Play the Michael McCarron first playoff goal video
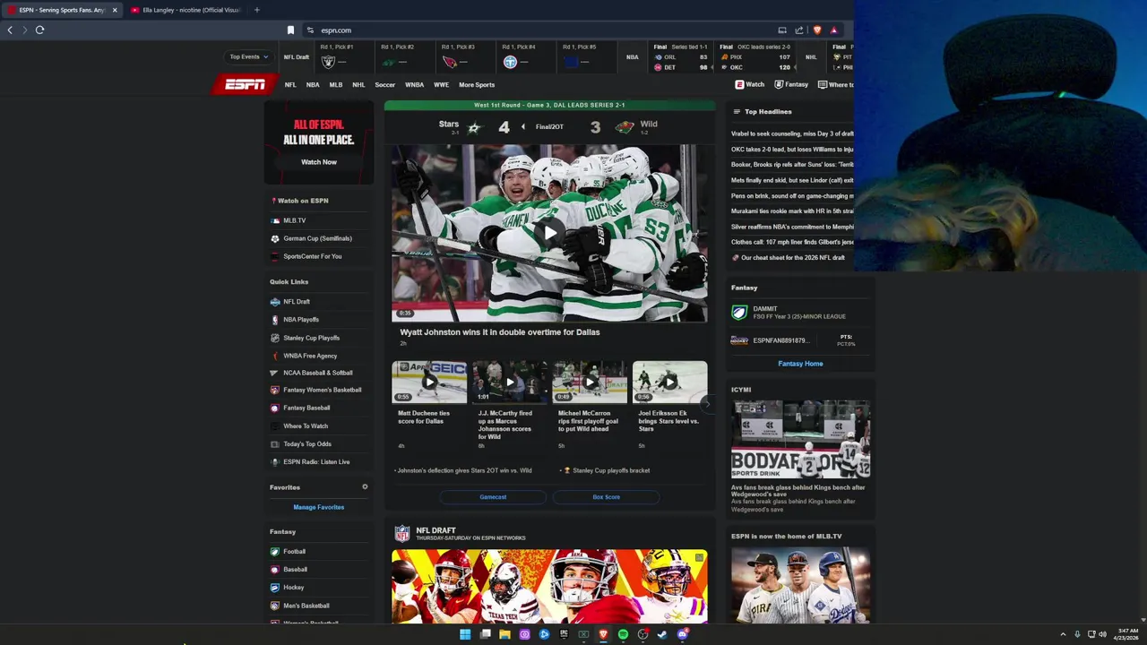The width and height of the screenshot is (1147, 645). pos(590,383)
